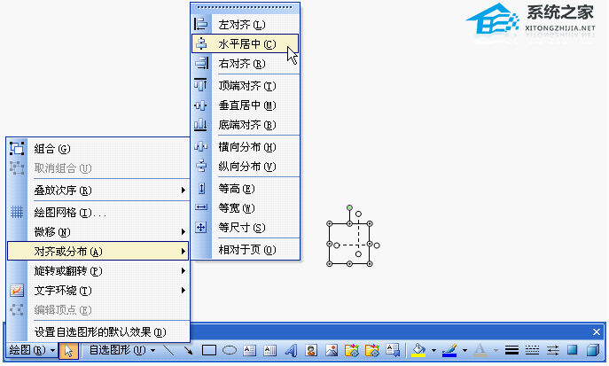Click the highlighted 对齐或分布(A) entry

98,251
